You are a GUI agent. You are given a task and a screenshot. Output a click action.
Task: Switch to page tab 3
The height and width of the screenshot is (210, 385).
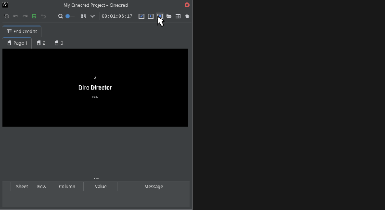59,43
